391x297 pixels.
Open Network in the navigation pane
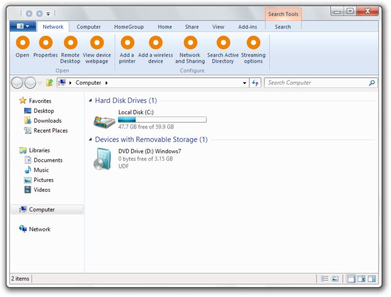(40, 229)
